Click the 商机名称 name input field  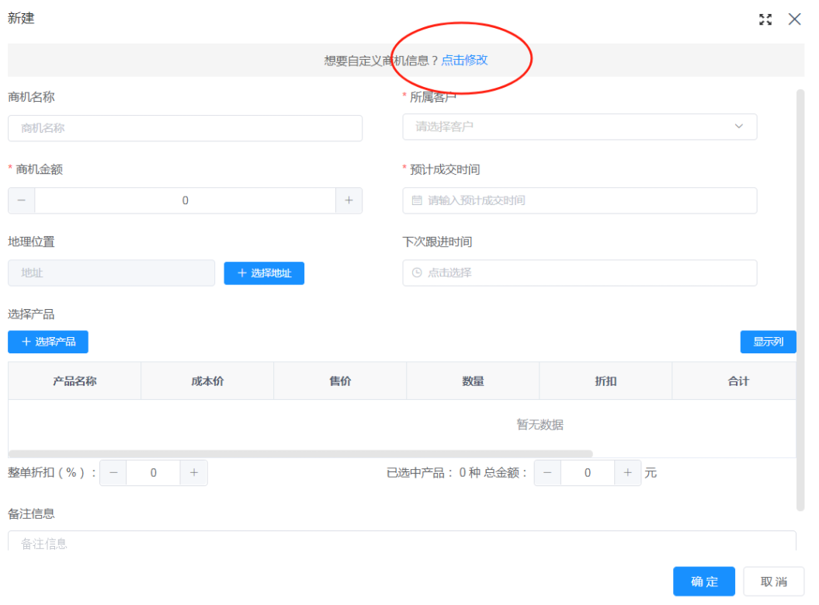click(x=185, y=128)
